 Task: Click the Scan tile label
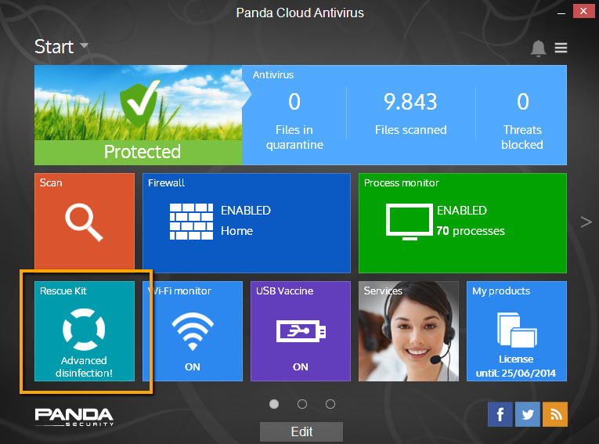(51, 183)
